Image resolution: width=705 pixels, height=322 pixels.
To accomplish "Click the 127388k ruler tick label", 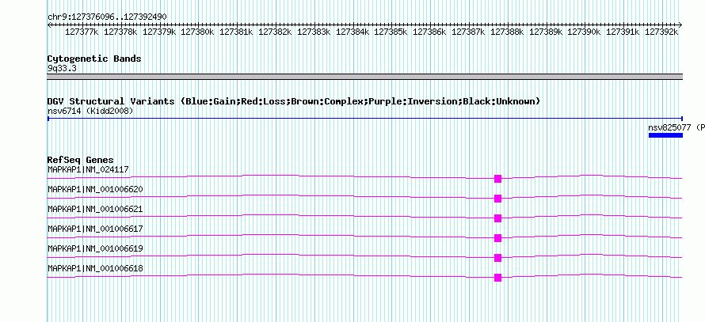I will (x=507, y=32).
